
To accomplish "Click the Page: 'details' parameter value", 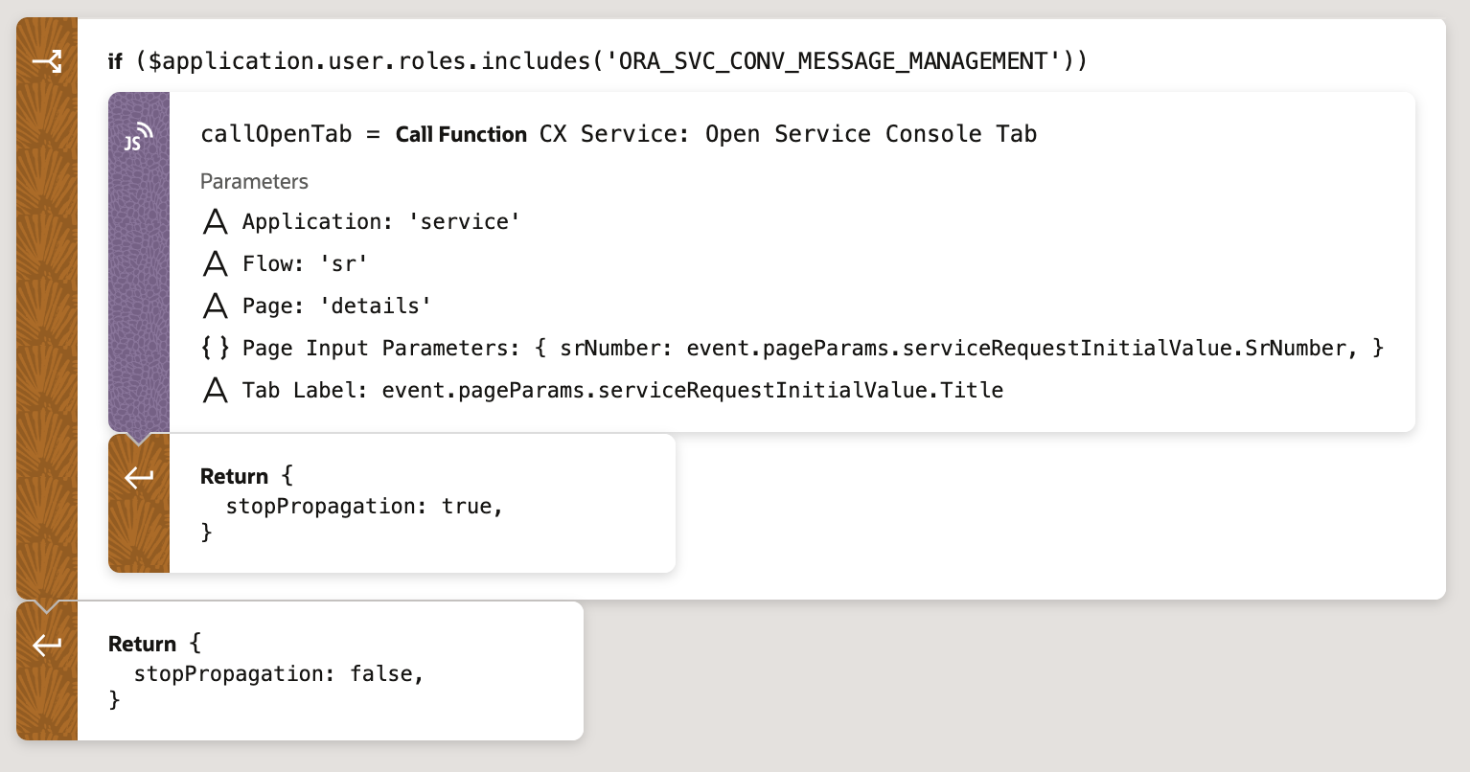I will pos(376,305).
